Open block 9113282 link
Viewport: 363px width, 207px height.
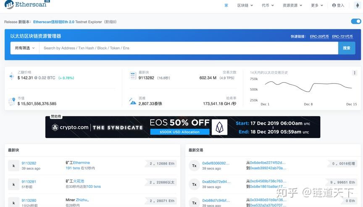click(29, 163)
